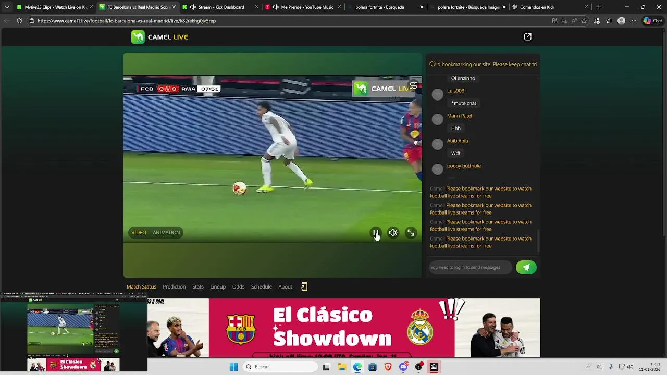Open Brave browser from taskbar
667x375 pixels.
coord(388,367)
